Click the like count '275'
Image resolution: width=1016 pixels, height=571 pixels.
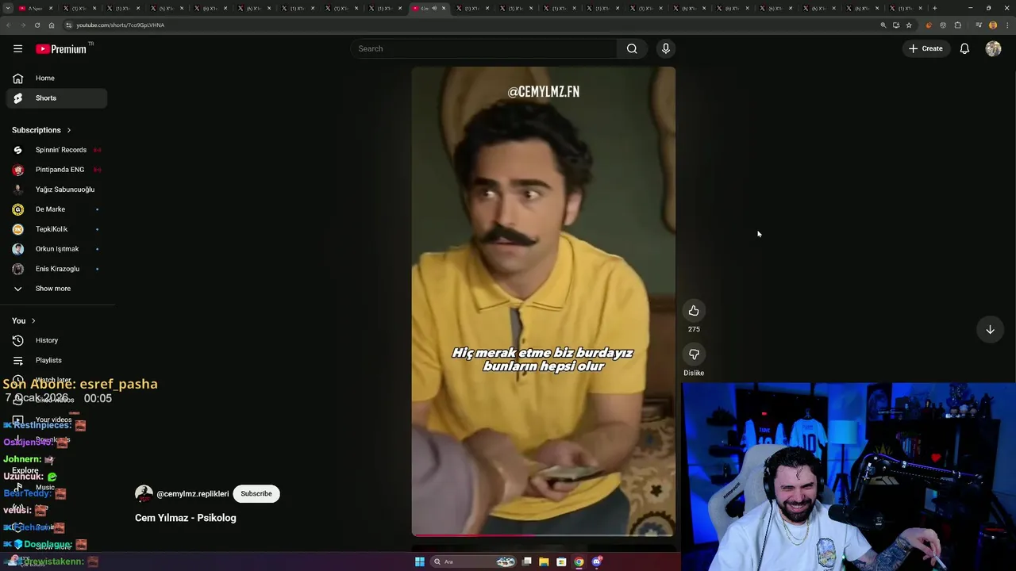(x=694, y=329)
